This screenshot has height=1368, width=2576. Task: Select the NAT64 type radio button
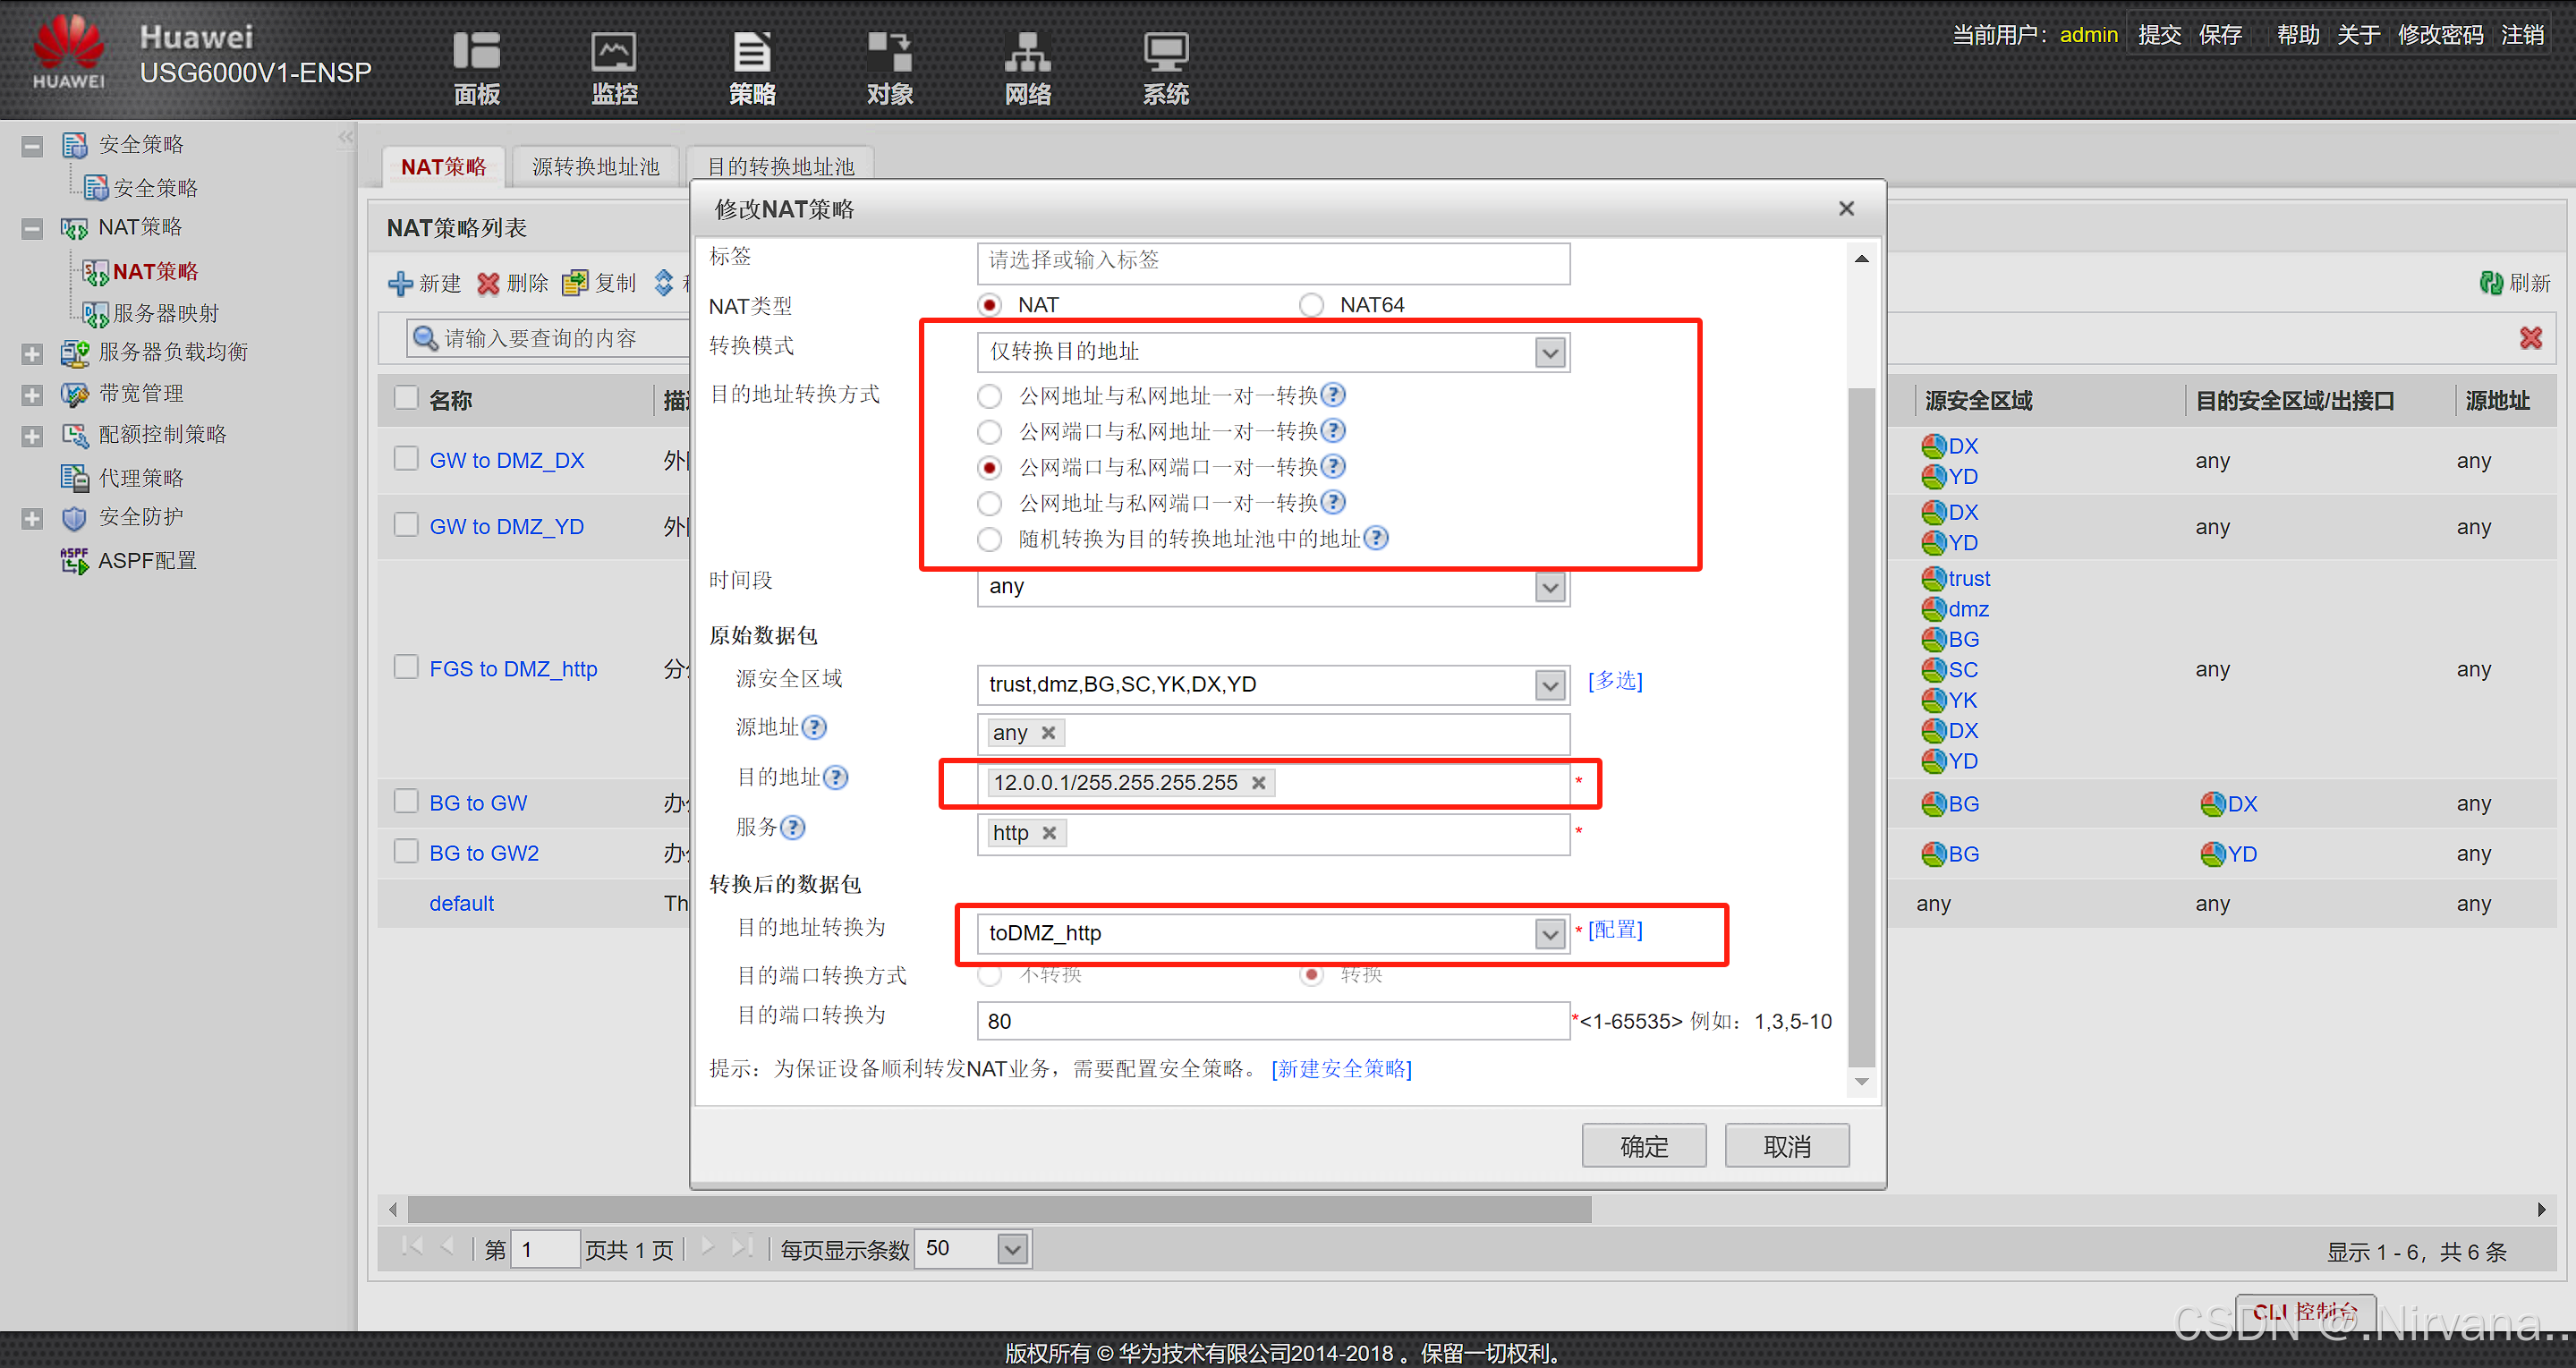tap(1311, 305)
